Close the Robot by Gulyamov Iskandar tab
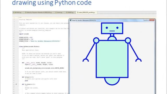The height and width of the screenshot is (94, 167). [53, 13]
